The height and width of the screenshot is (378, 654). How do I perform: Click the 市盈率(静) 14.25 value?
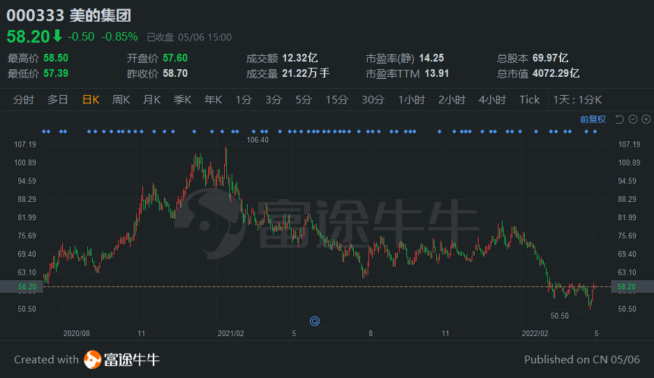431,58
